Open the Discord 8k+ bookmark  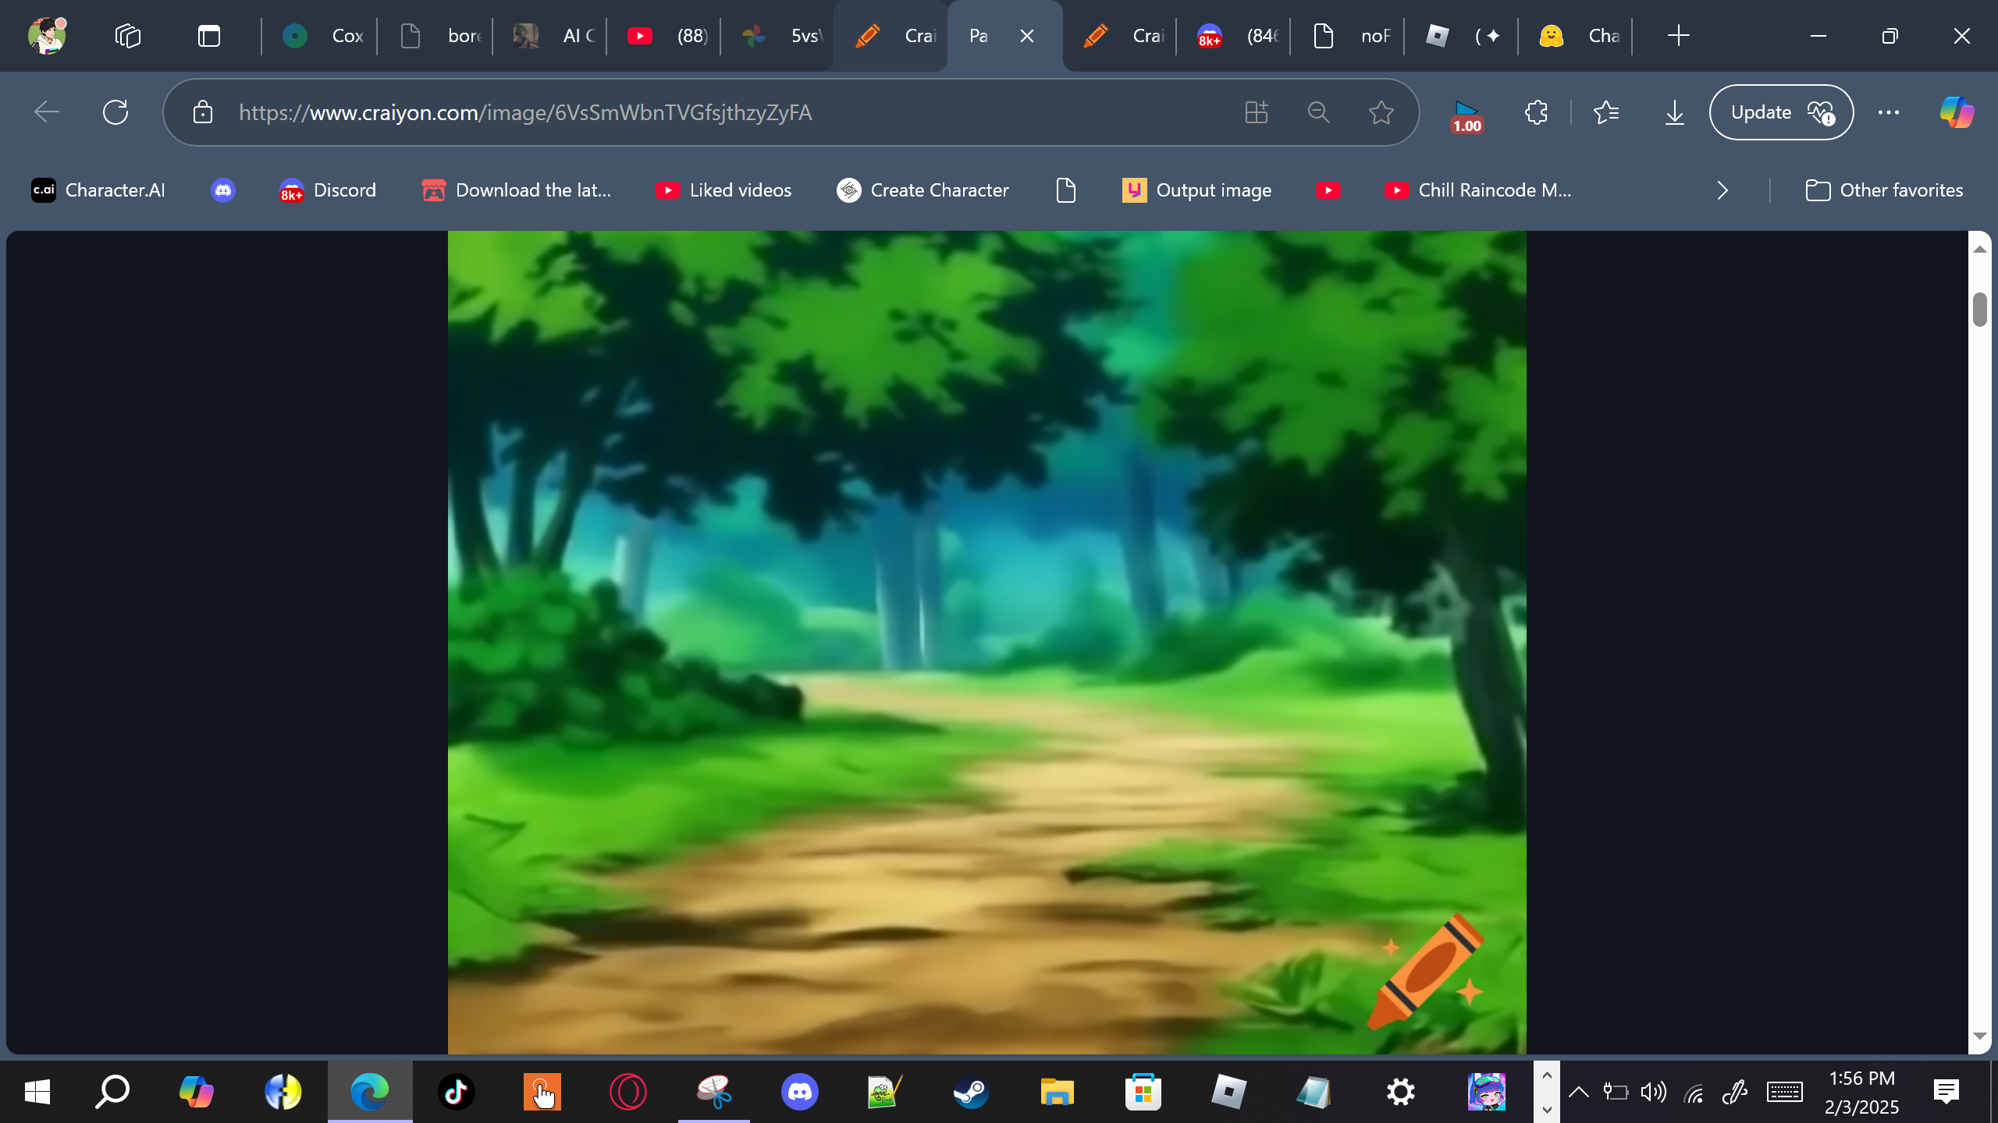[328, 190]
